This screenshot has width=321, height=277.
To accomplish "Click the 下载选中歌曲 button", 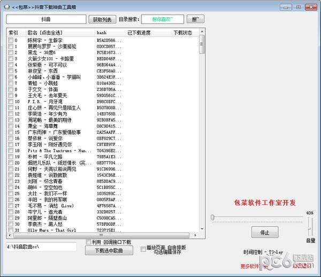I will [x=109, y=250].
